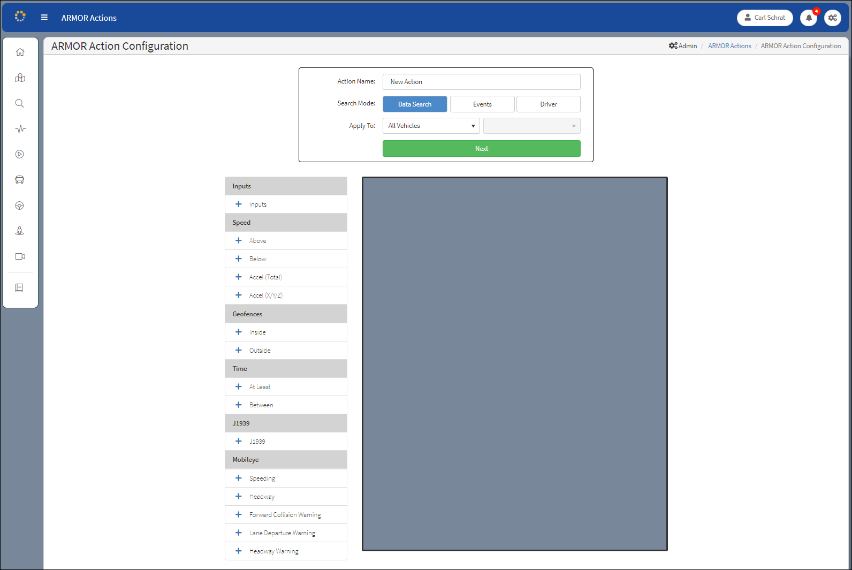Click the home icon in sidebar
This screenshot has height=570, width=852.
20,52
